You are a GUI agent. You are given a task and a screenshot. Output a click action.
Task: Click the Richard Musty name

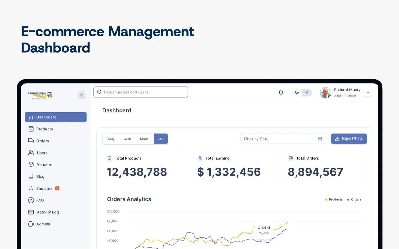[x=347, y=90]
